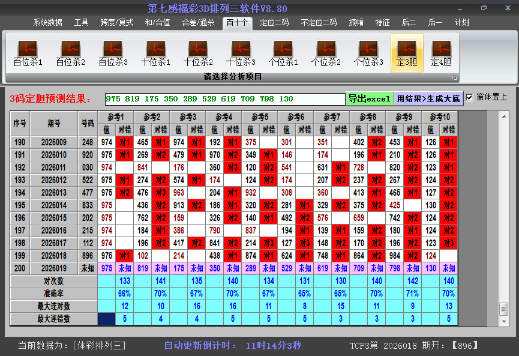Open the 百位杀3 analysis icon

(113, 53)
